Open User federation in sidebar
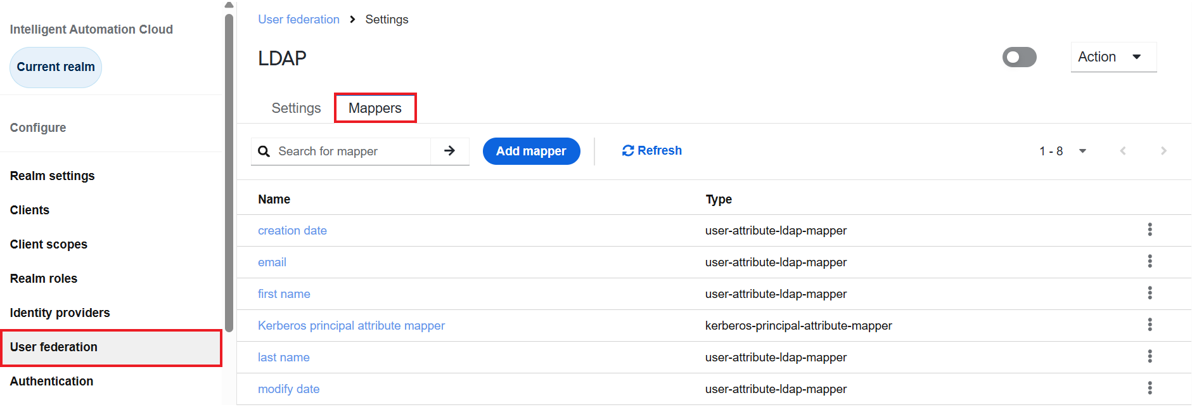 tap(111, 347)
